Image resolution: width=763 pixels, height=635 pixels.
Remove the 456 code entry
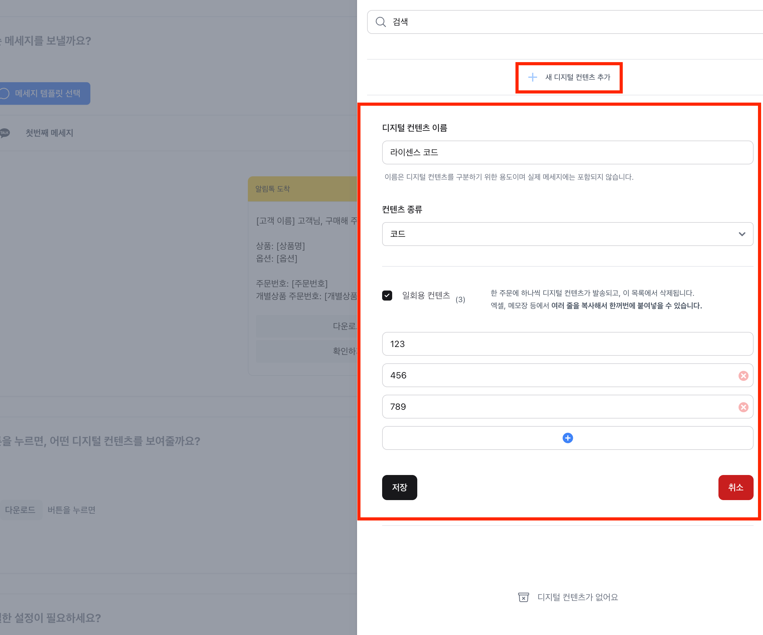tap(743, 376)
